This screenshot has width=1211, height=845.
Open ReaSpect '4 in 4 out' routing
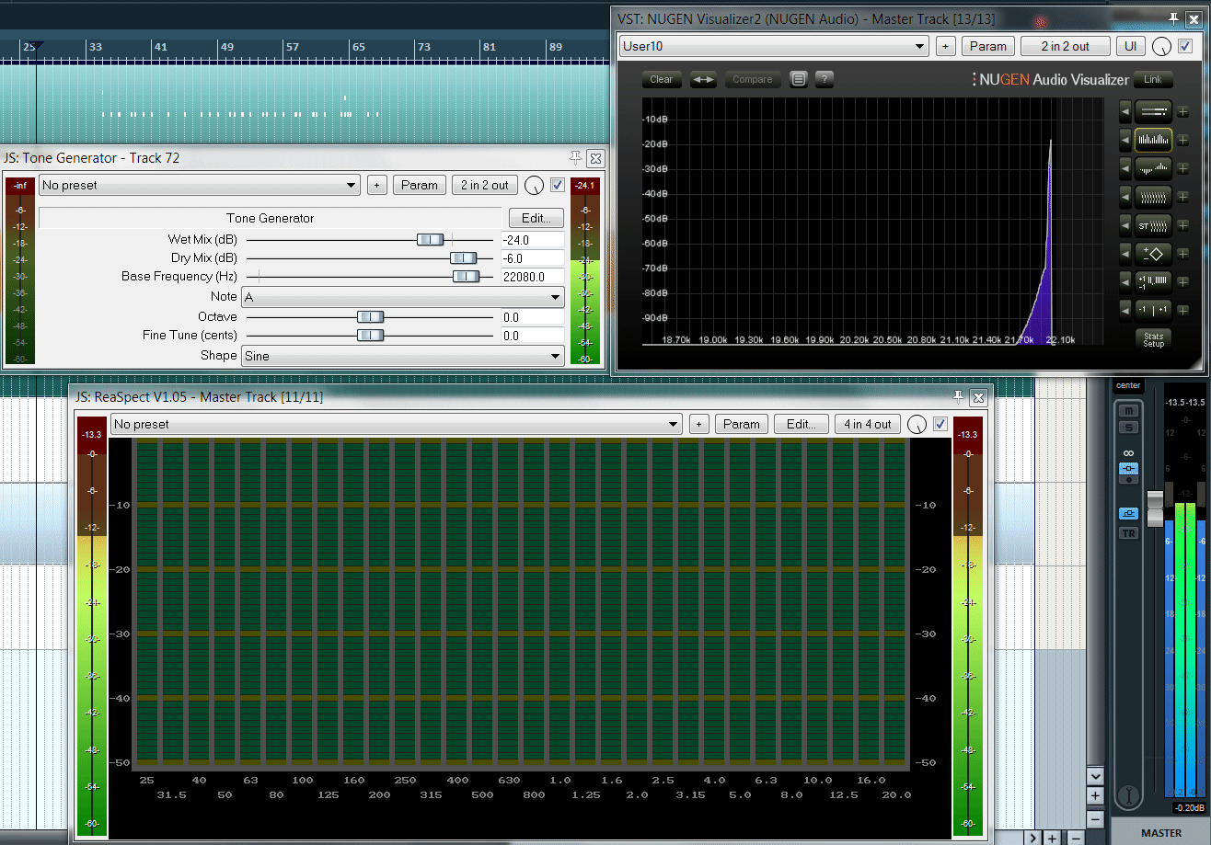click(x=867, y=424)
